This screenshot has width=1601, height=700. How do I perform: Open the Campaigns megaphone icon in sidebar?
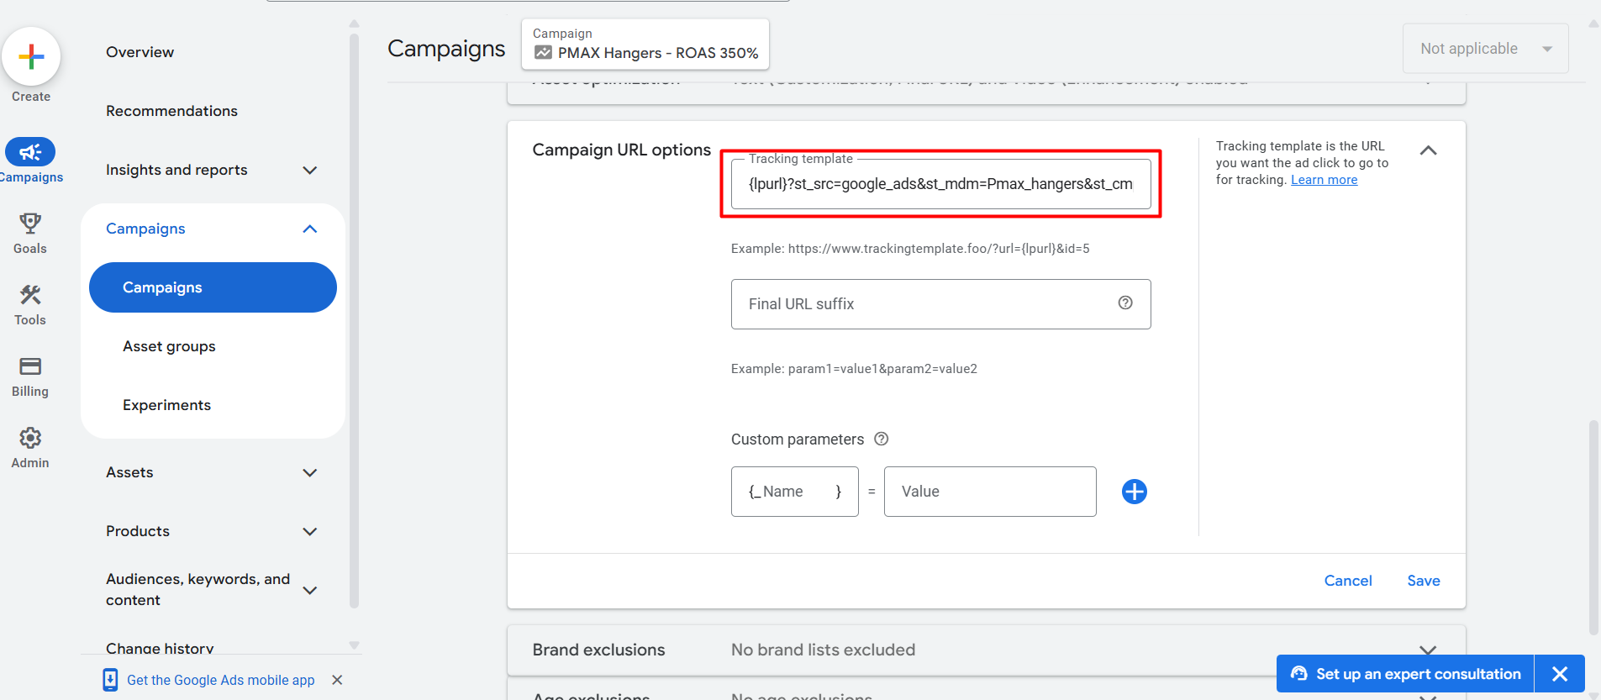click(x=30, y=152)
